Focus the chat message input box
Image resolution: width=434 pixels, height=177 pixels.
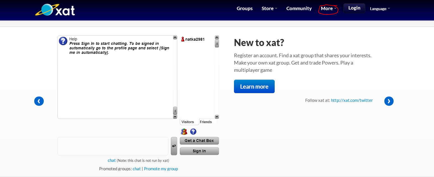(113, 146)
